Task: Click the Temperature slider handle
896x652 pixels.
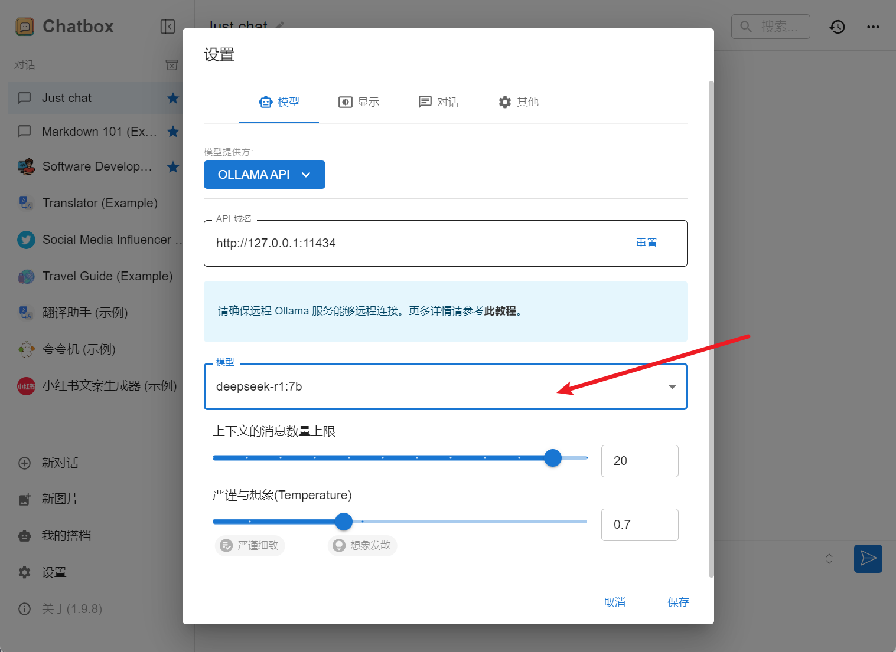Action: tap(344, 522)
